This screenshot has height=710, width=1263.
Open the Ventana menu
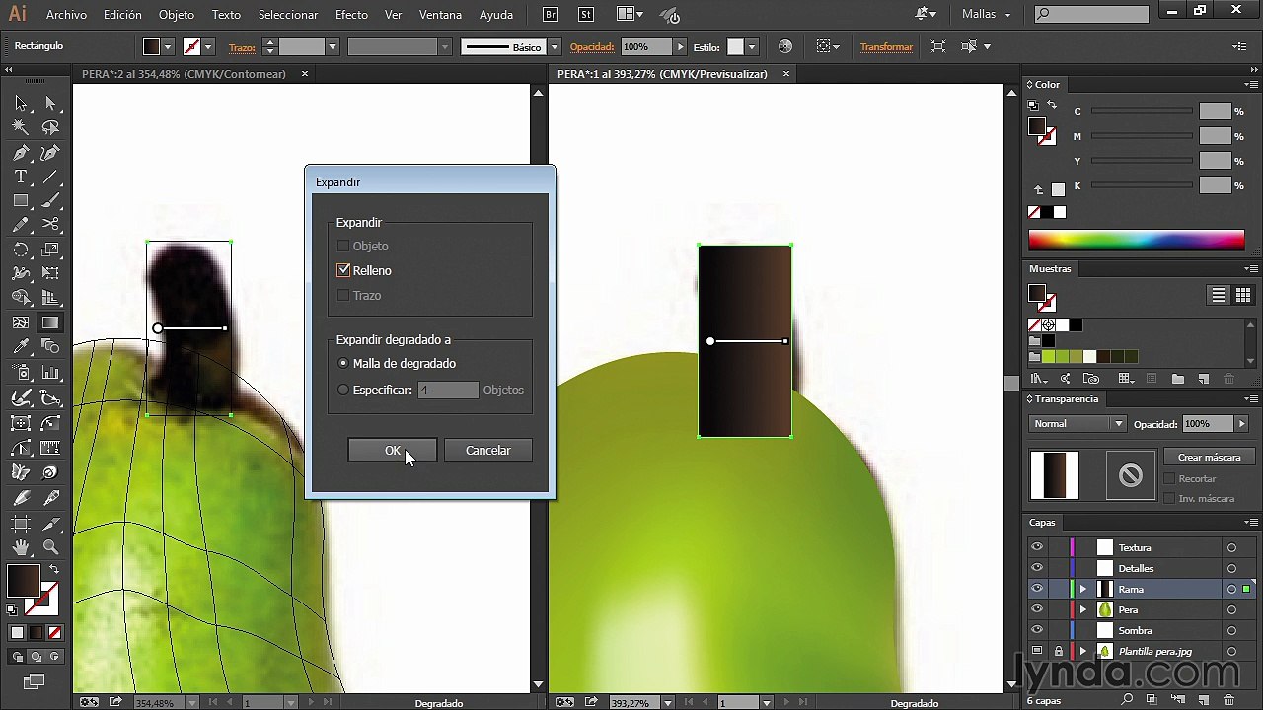pos(440,15)
